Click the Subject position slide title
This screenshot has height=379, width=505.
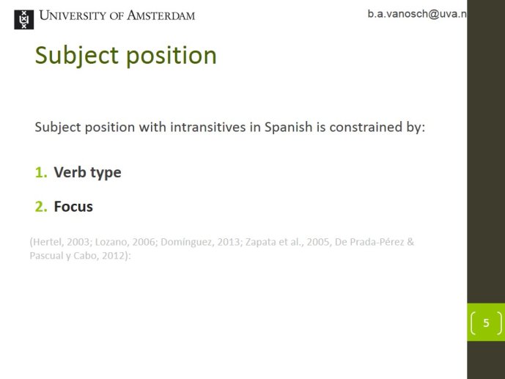point(125,56)
